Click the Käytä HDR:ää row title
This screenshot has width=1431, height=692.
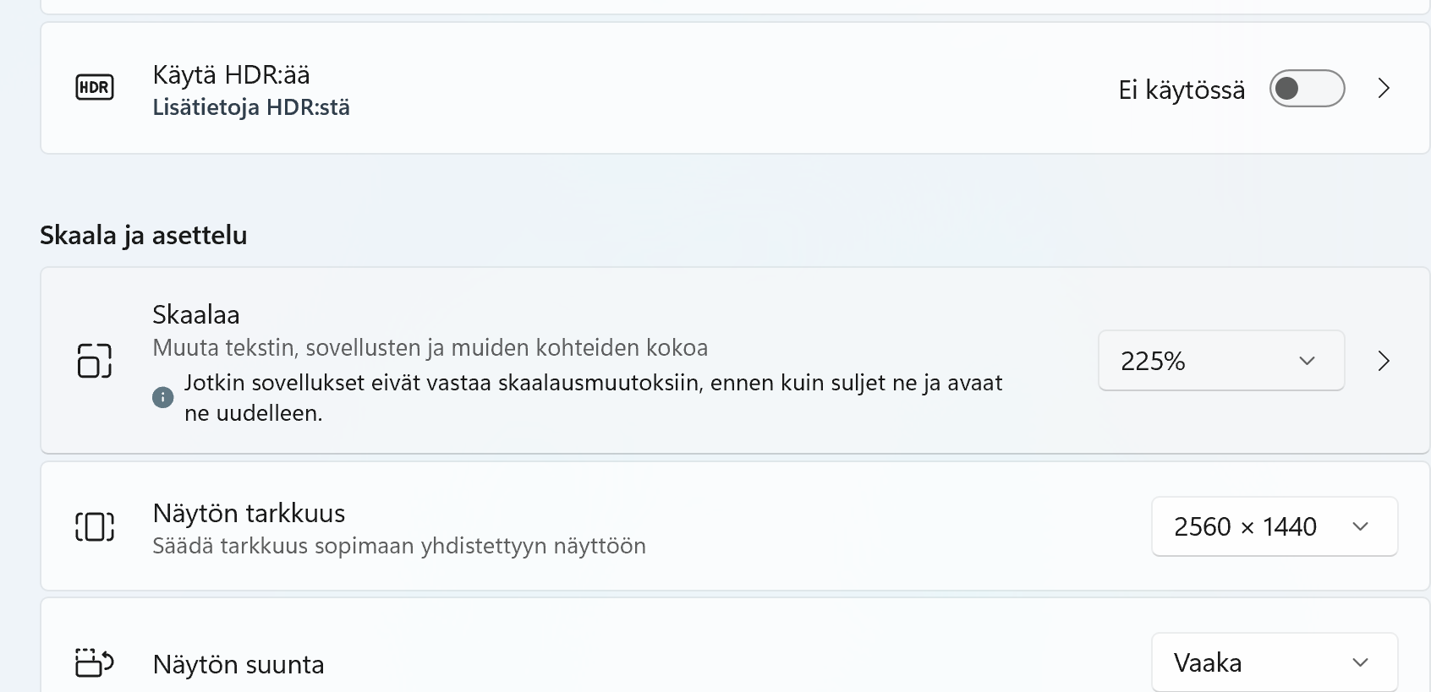231,74
